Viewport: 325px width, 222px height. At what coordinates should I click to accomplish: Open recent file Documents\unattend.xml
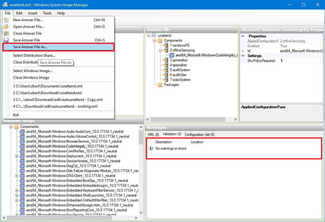coord(58,86)
